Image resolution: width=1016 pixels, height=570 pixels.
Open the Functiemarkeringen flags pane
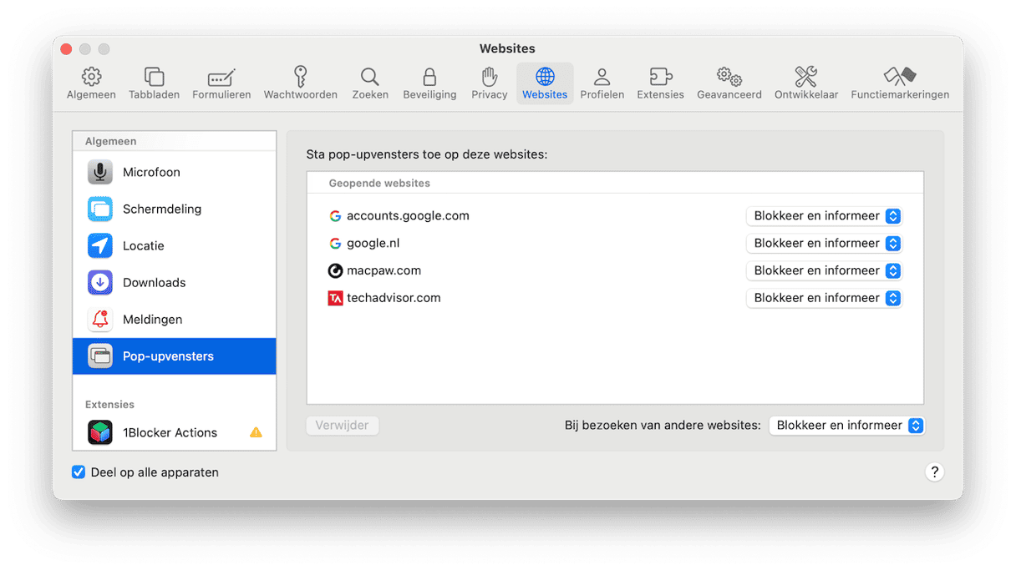click(900, 83)
